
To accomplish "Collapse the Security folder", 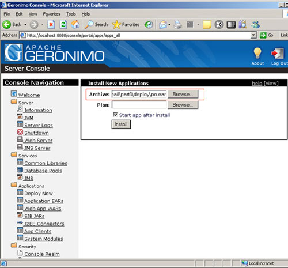I will pyautogui.click(x=14, y=245).
